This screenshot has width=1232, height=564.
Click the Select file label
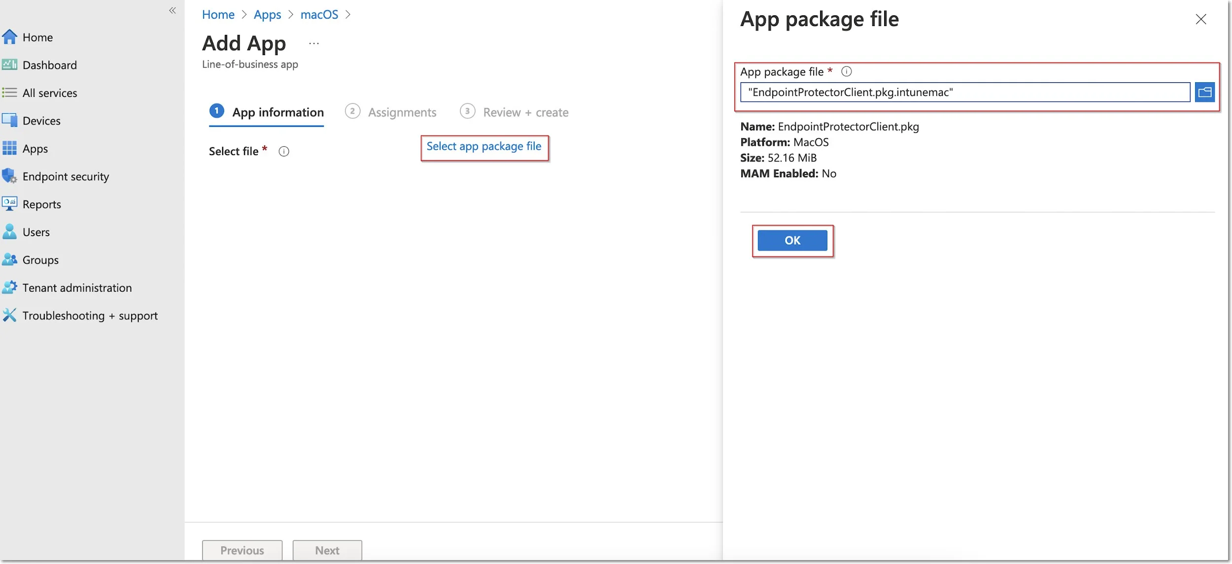[233, 151]
